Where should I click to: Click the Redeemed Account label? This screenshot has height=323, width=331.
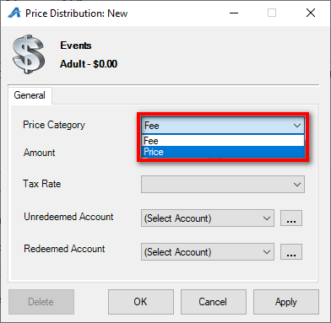(x=64, y=249)
